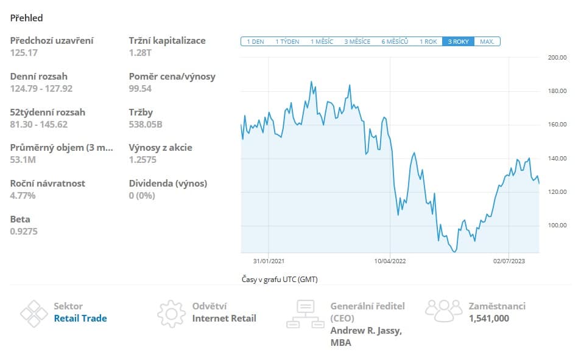Click the Tržní kapitalizace 1.28T value
Image resolution: width=581 pixels, height=355 pixels.
(141, 52)
